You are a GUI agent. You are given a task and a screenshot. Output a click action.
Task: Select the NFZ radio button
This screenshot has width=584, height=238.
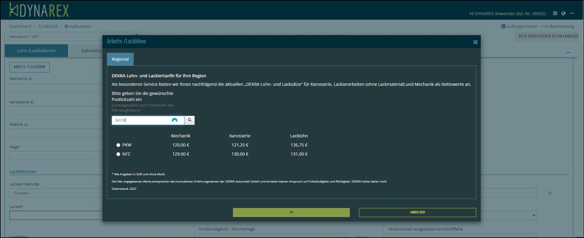(118, 154)
